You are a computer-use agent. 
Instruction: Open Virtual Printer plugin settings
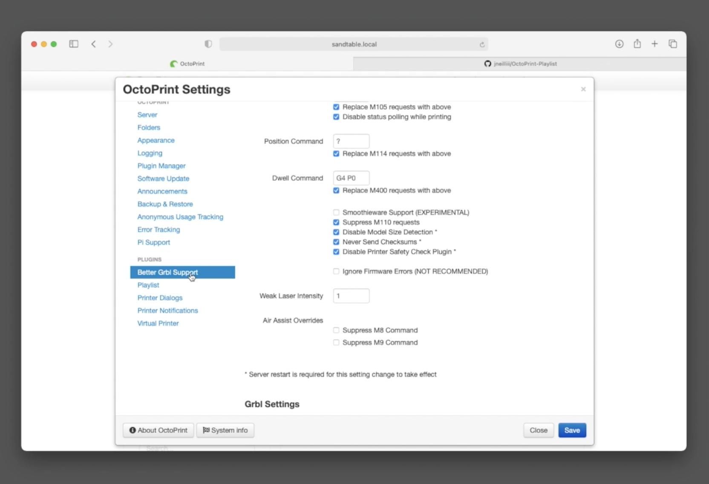click(158, 323)
